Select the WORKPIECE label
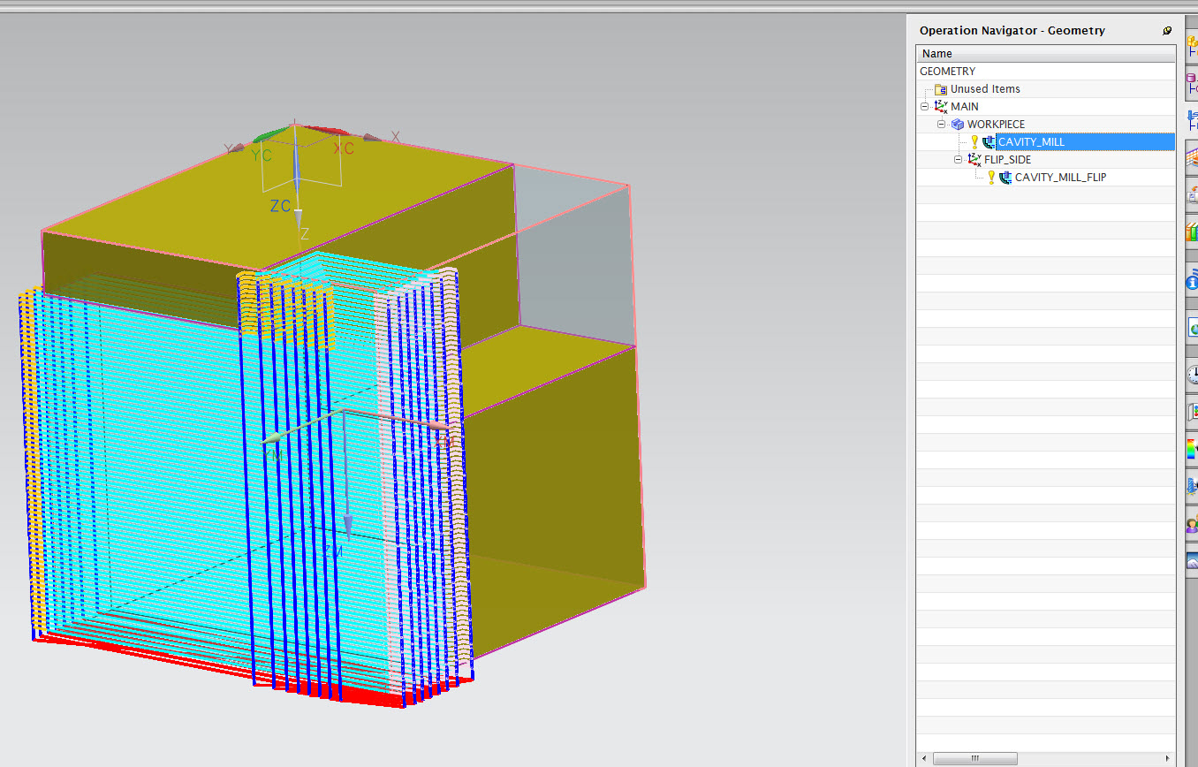The image size is (1198, 767). [x=996, y=125]
